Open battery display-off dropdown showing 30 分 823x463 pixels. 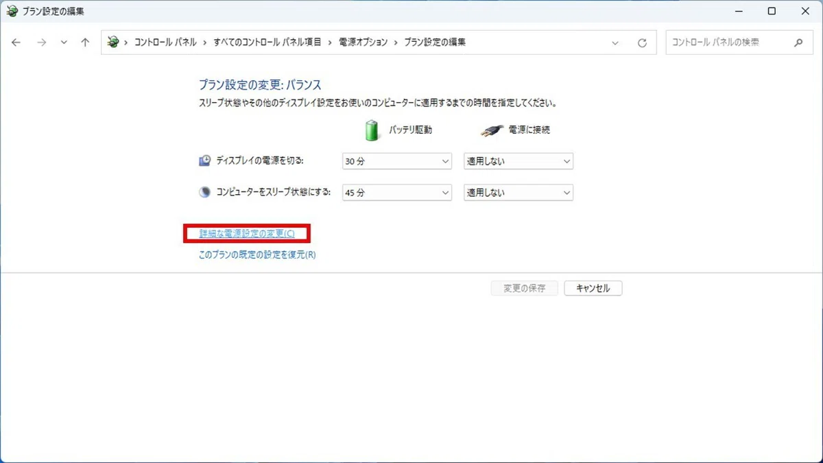[396, 161]
